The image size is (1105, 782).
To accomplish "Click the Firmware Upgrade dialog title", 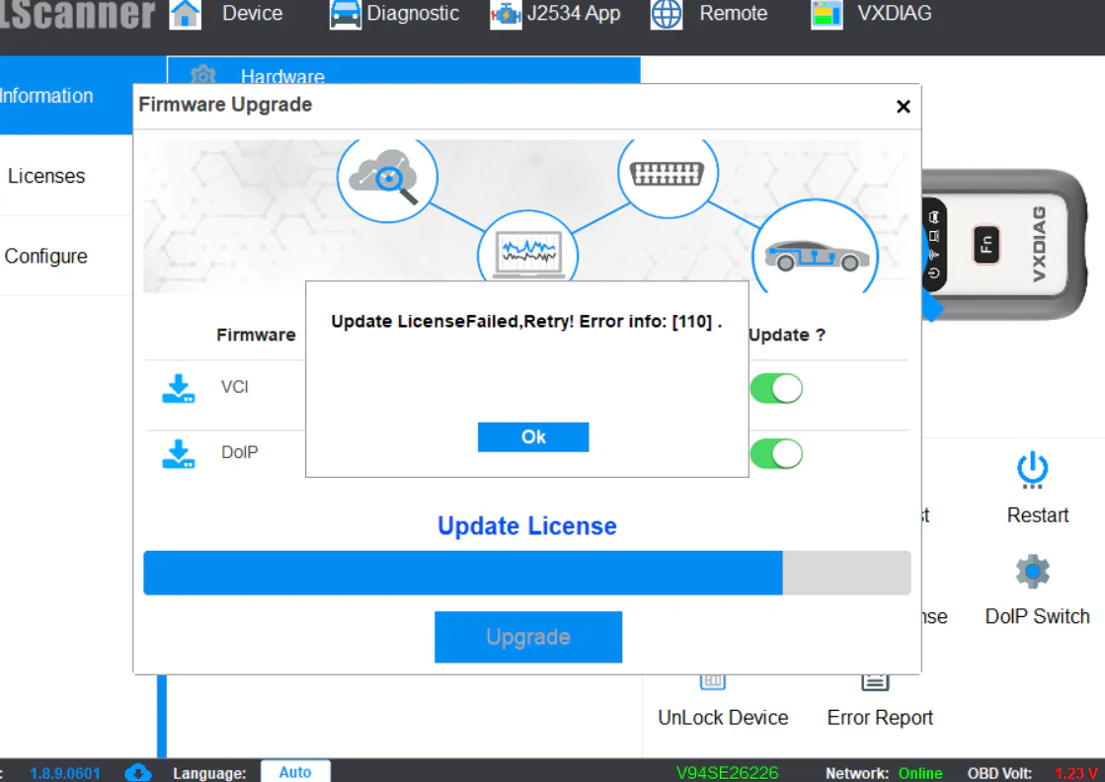I will point(225,105).
